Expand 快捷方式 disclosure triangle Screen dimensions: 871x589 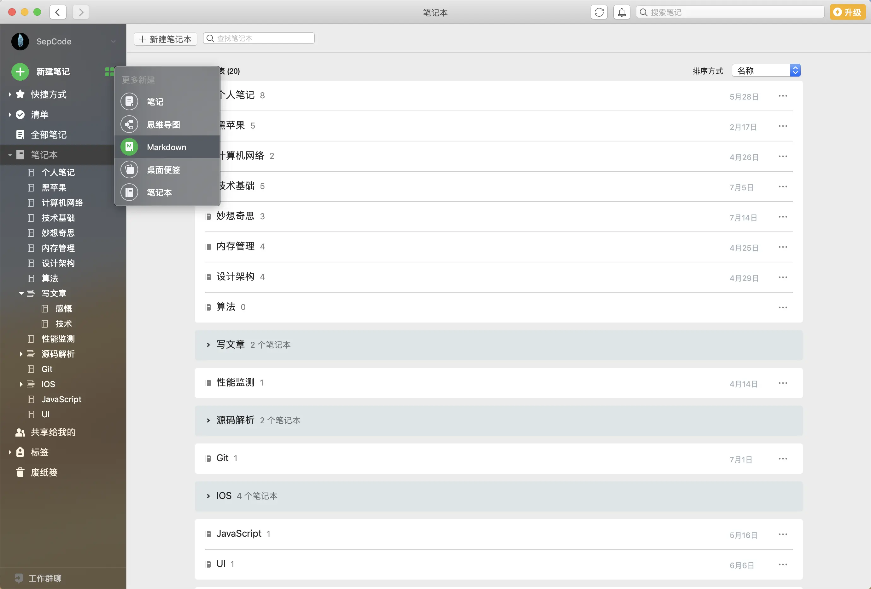[10, 94]
